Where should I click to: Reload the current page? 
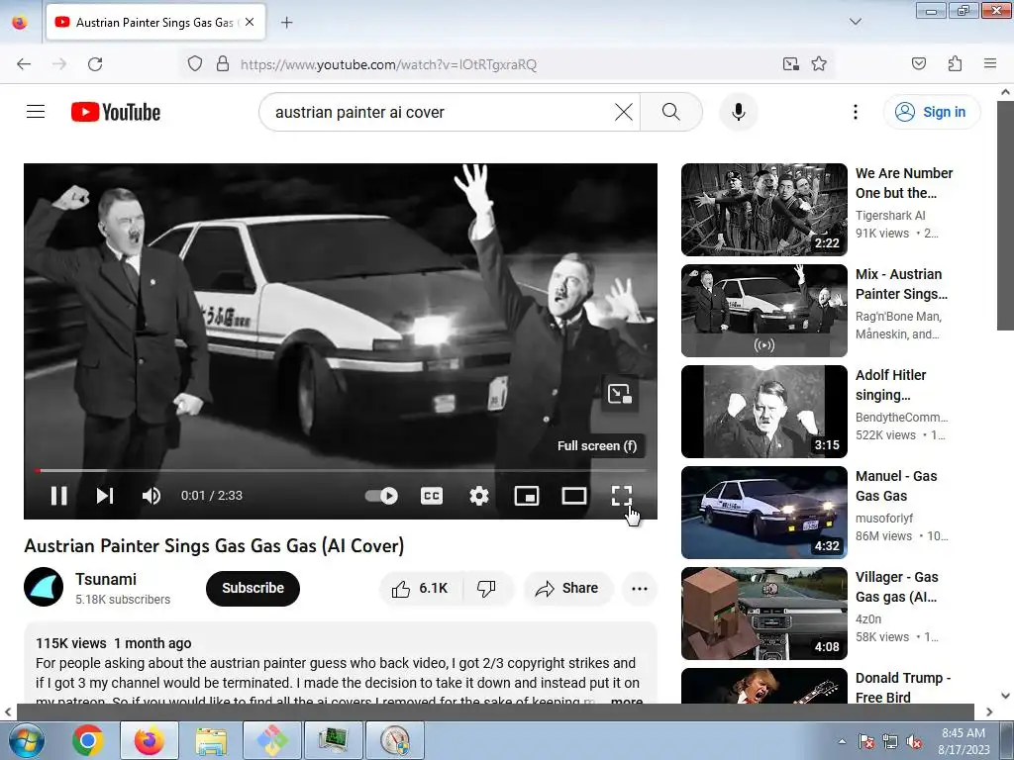click(95, 64)
